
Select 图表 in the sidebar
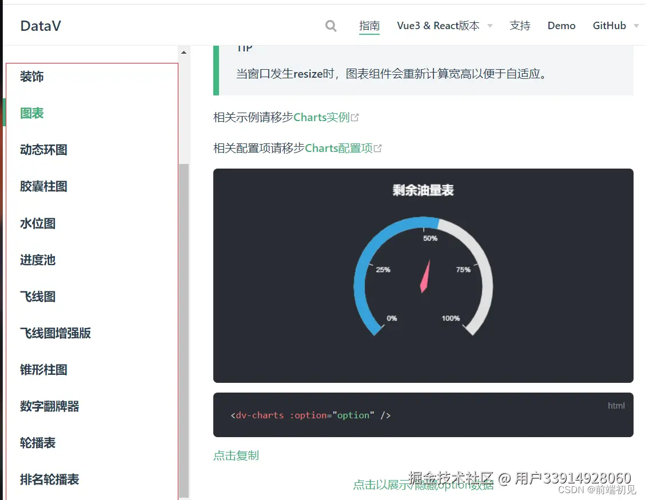(31, 113)
